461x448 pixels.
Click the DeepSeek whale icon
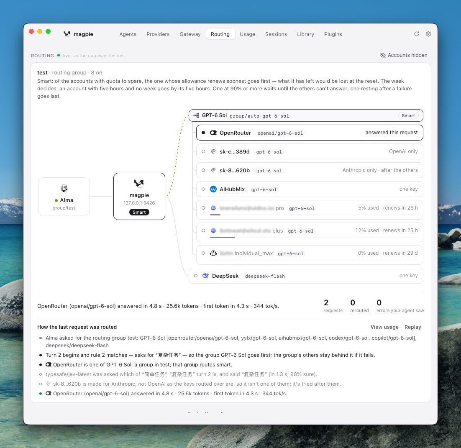[206, 276]
